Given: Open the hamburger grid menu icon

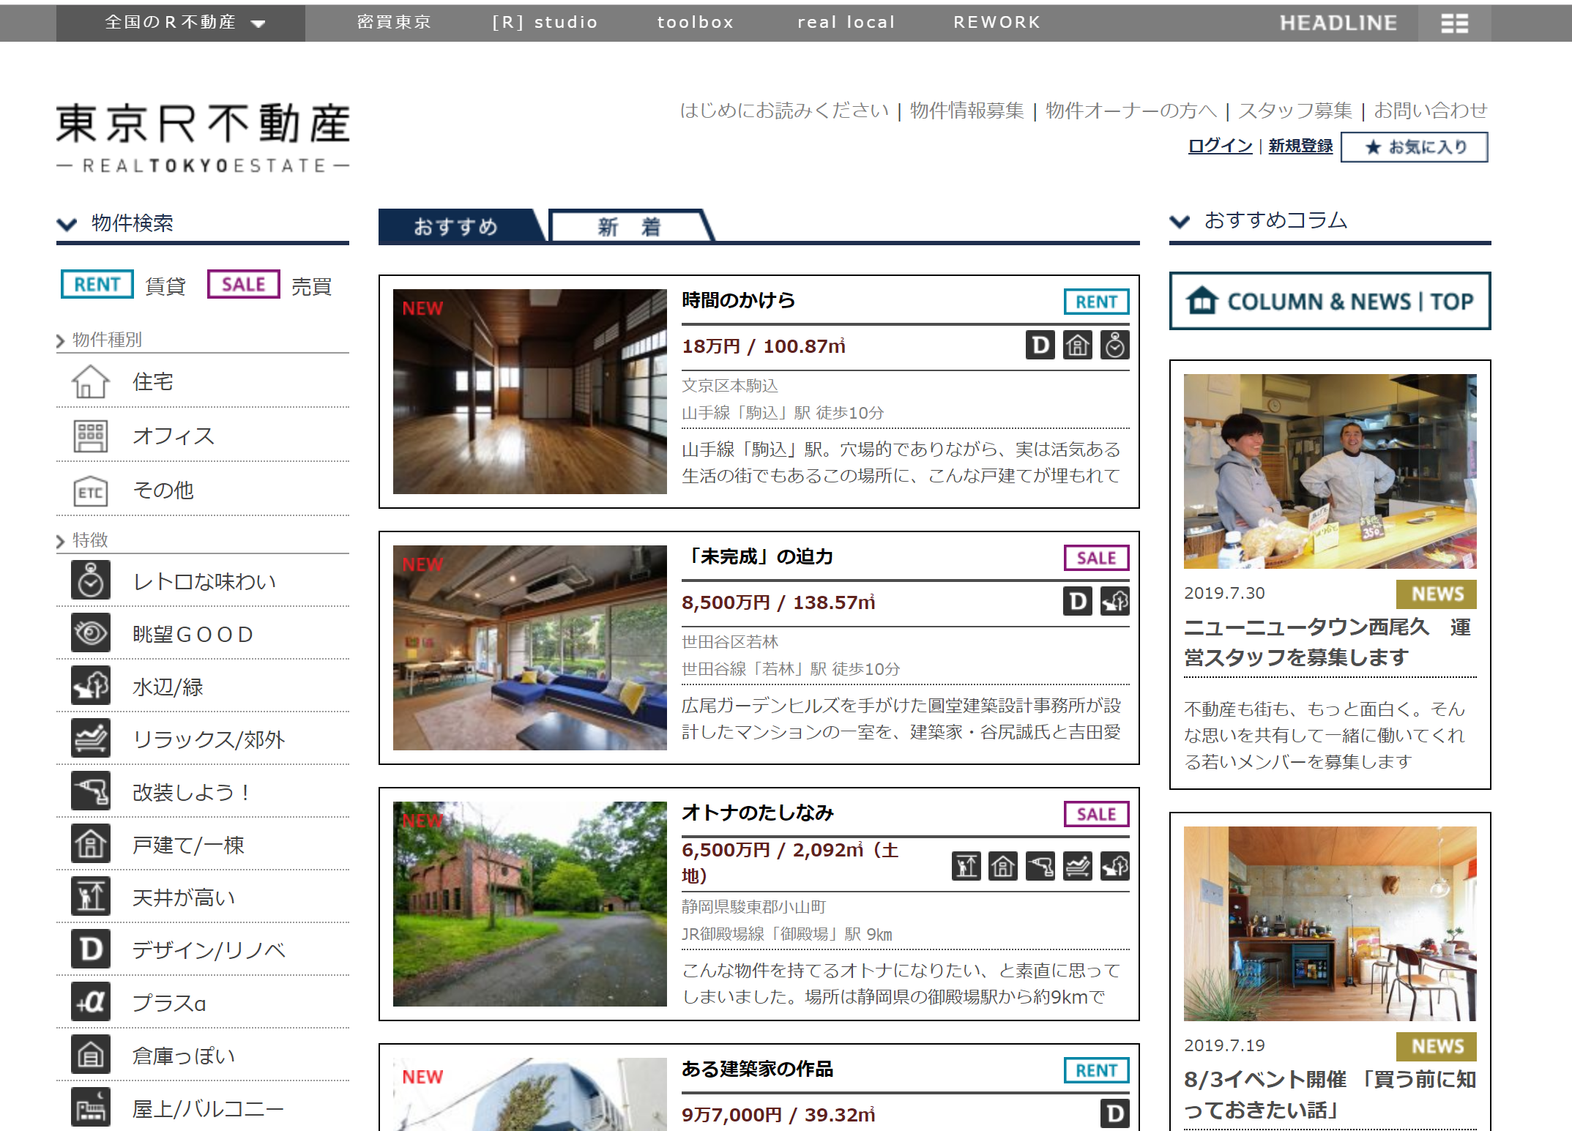Looking at the screenshot, I should [x=1454, y=23].
